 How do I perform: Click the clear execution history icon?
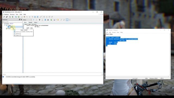pyautogui.click(x=42, y=20)
